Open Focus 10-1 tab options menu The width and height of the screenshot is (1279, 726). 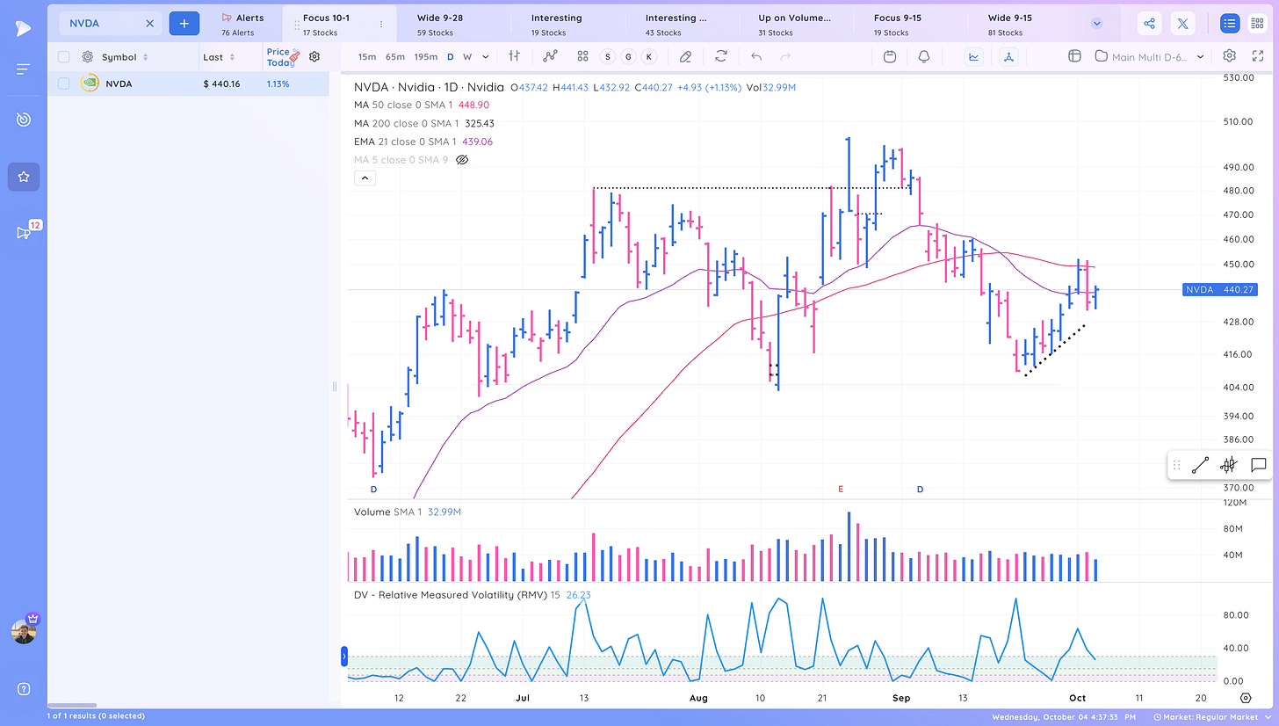point(380,25)
